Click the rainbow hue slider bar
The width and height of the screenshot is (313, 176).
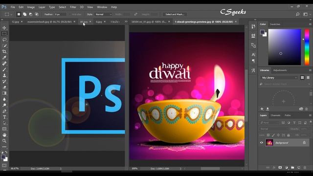307,47
